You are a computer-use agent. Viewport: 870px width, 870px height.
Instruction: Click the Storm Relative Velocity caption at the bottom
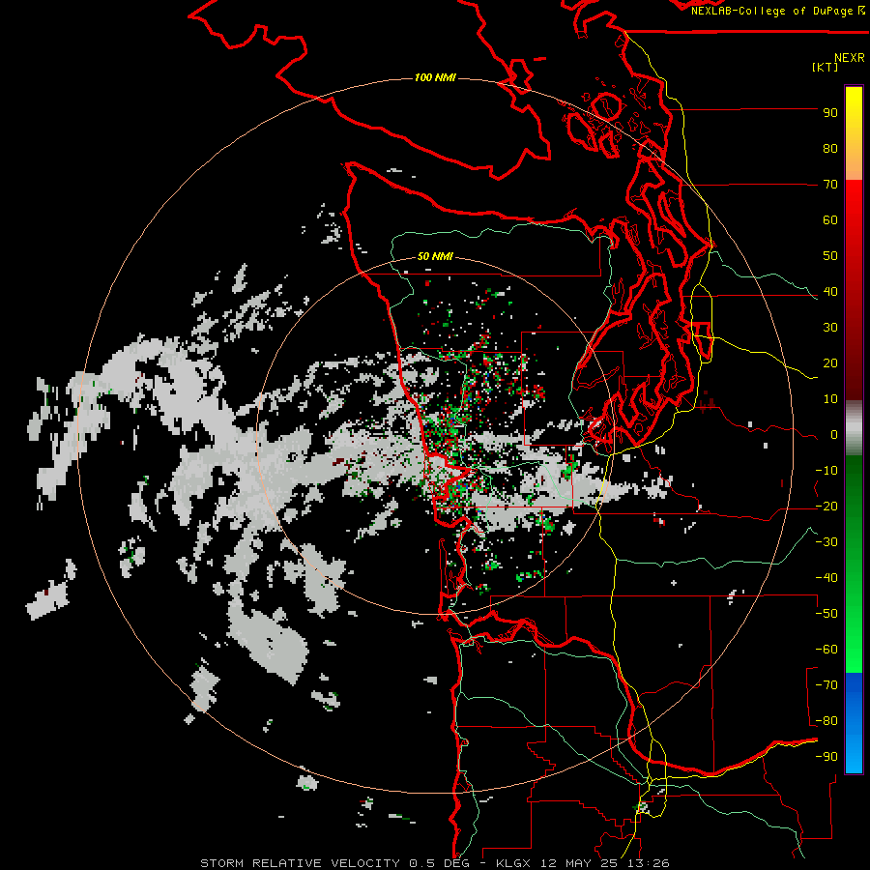[x=434, y=863]
